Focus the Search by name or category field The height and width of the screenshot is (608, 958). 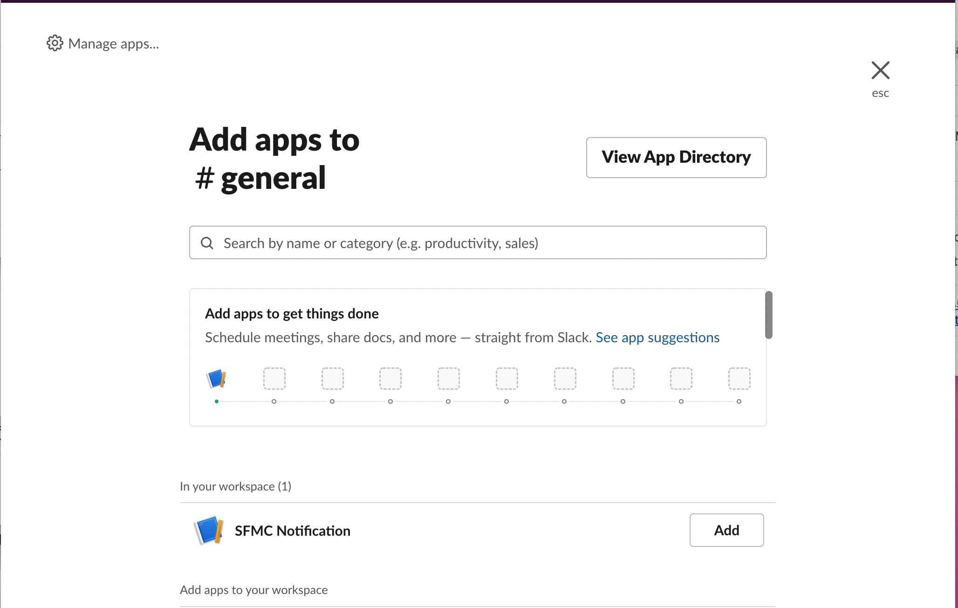(478, 243)
